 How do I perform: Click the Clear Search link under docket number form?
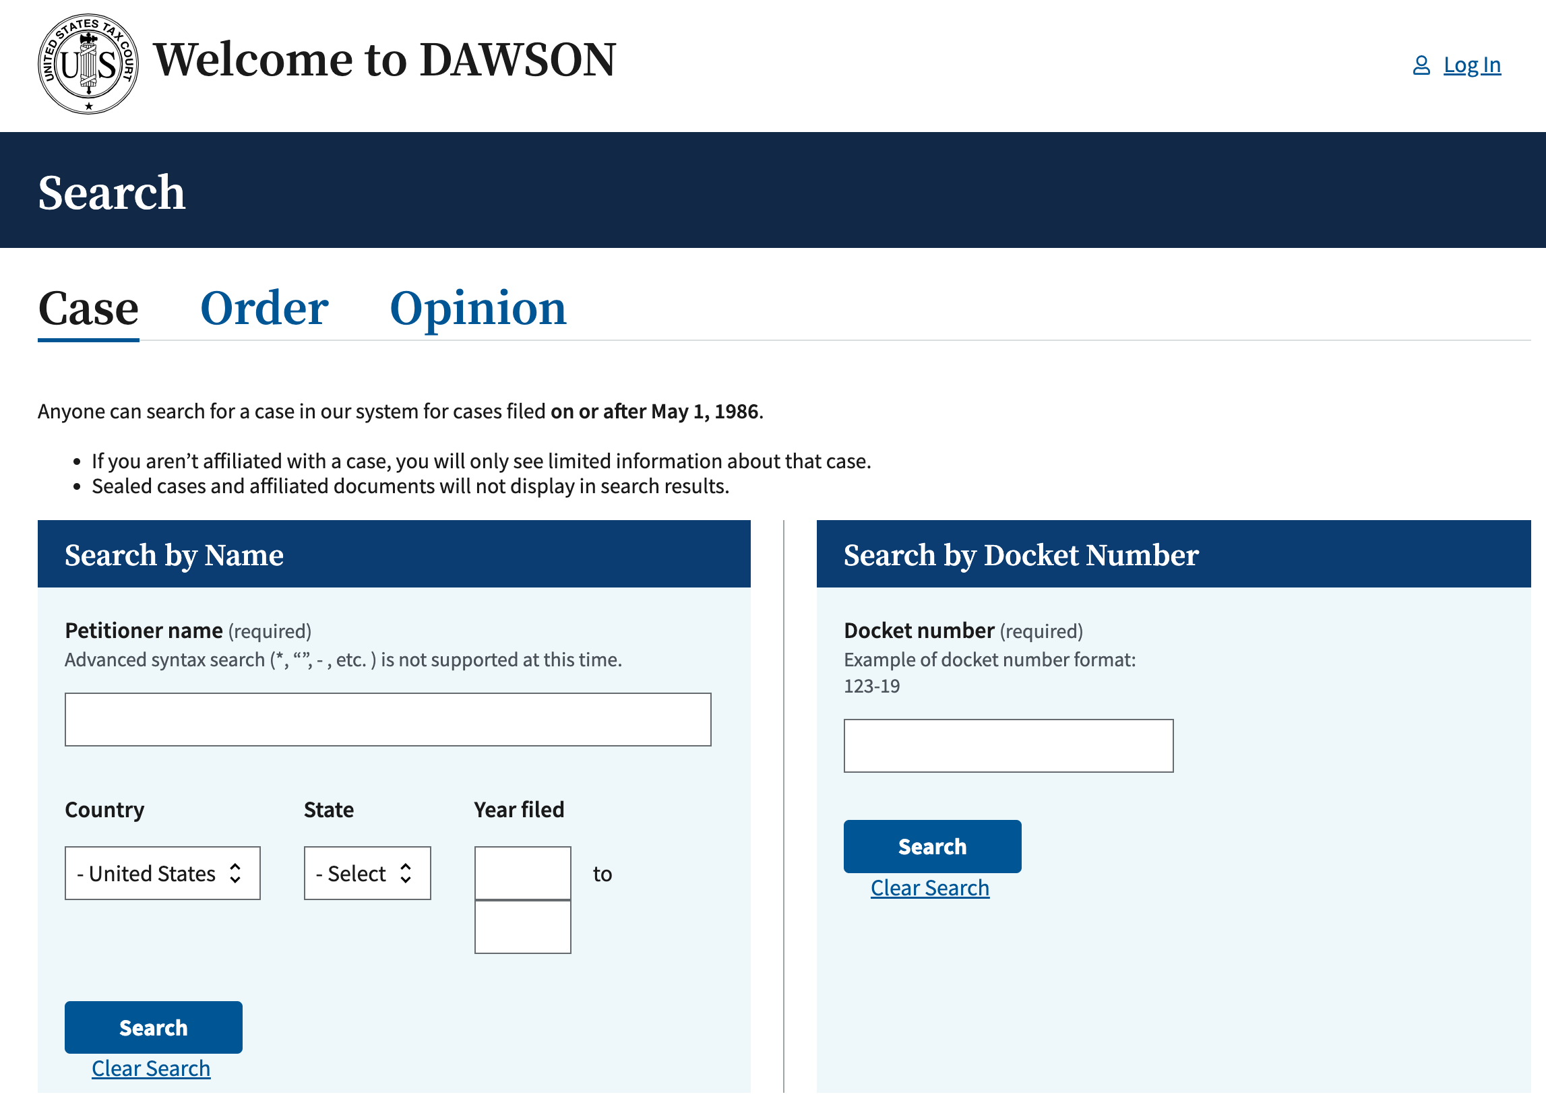click(930, 887)
